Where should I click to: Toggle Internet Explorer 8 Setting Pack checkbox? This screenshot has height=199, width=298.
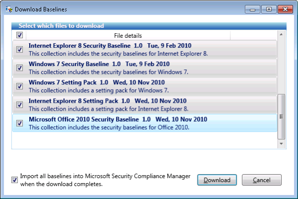tap(19, 105)
